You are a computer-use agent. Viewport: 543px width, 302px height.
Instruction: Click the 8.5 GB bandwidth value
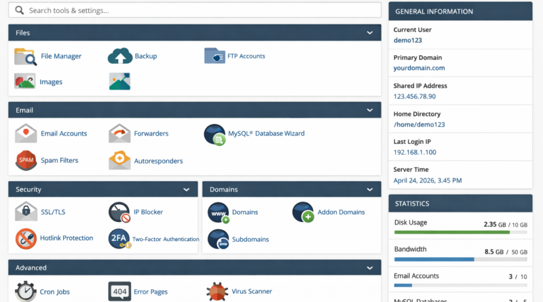[494, 252]
